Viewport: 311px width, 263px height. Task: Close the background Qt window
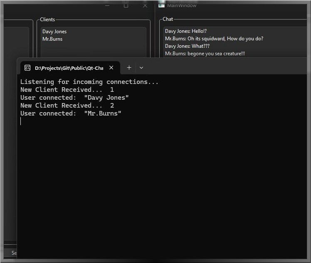[x=145, y=6]
